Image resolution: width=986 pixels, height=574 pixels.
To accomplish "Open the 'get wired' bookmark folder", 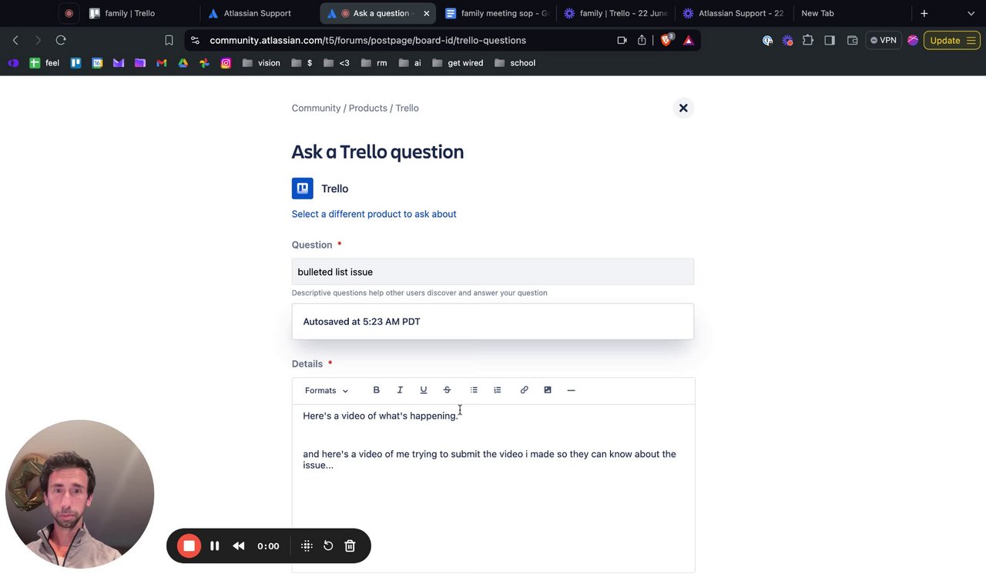I will (458, 63).
